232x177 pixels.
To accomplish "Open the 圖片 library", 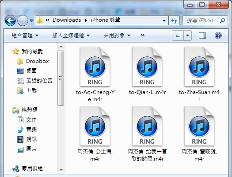I will (31, 149).
